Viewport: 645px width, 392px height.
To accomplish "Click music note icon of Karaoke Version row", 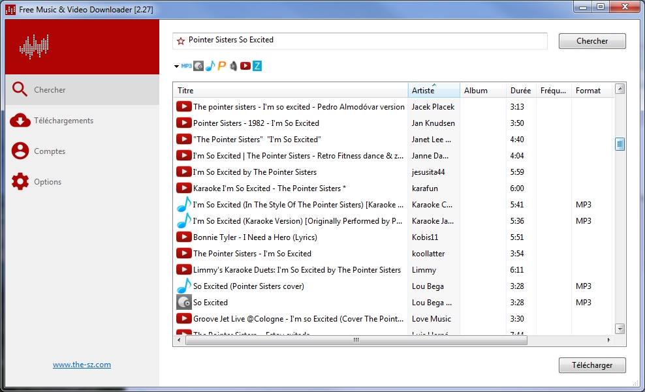I will pyautogui.click(x=184, y=220).
